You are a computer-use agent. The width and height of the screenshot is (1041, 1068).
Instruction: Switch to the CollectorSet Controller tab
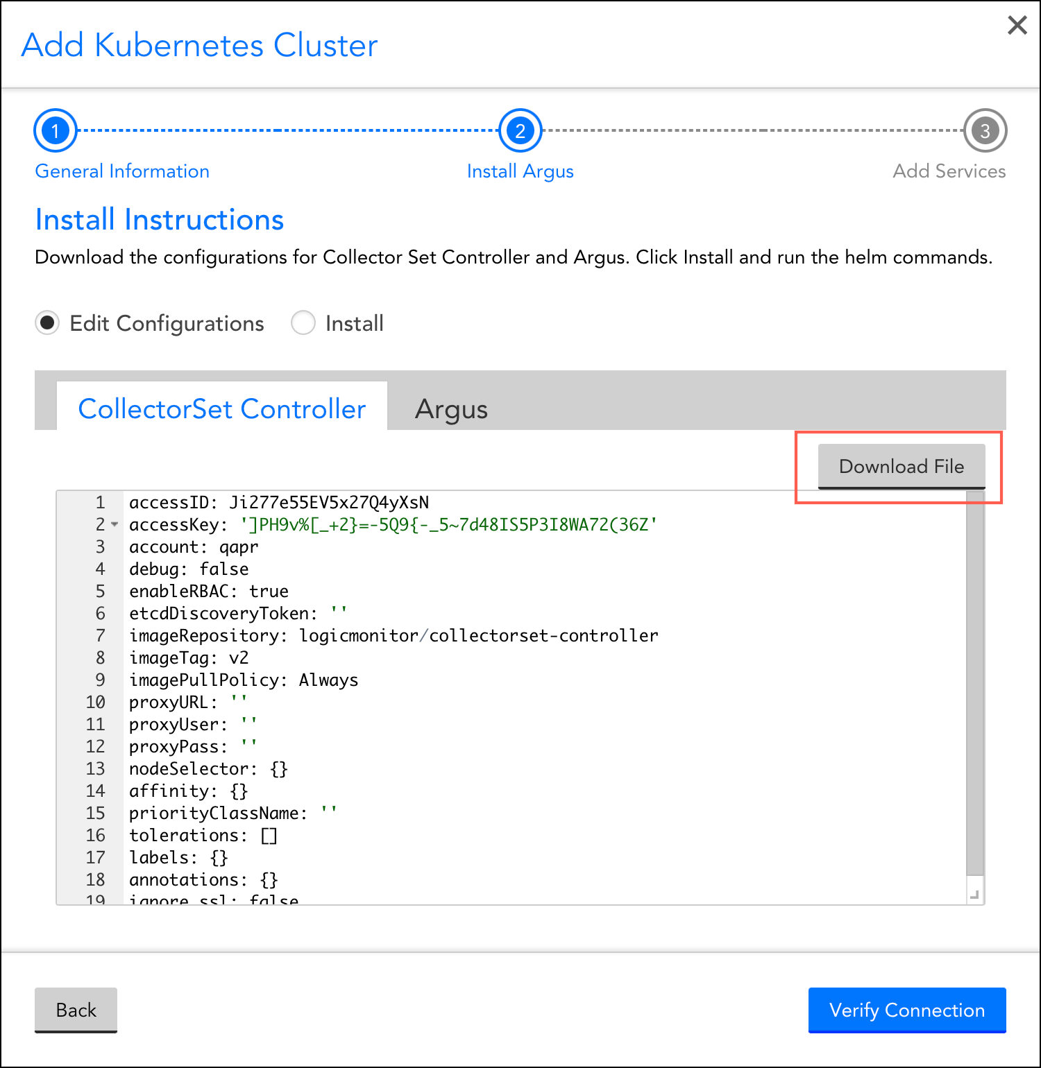click(x=221, y=409)
